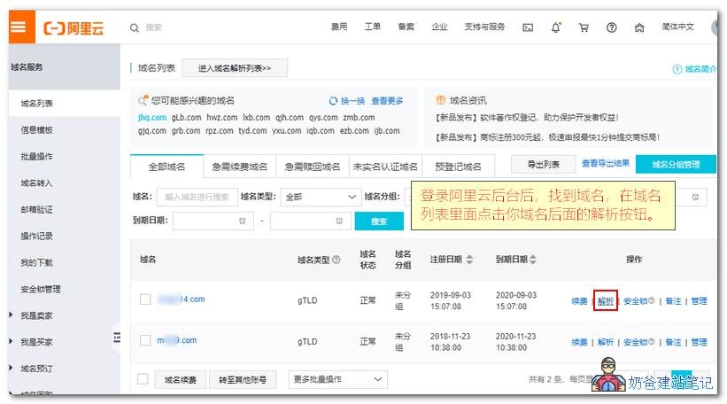Image resolution: width=727 pixels, height=404 pixels.
Task: Click the Aliyun logo
Action: pyautogui.click(x=73, y=28)
